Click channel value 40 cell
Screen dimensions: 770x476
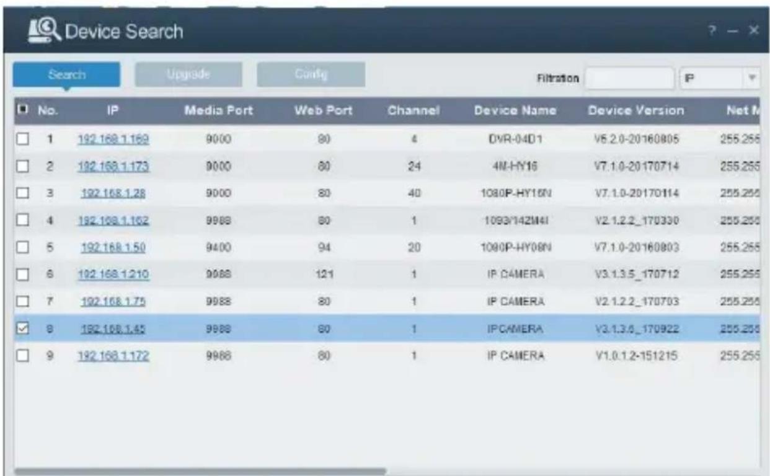pyautogui.click(x=415, y=194)
